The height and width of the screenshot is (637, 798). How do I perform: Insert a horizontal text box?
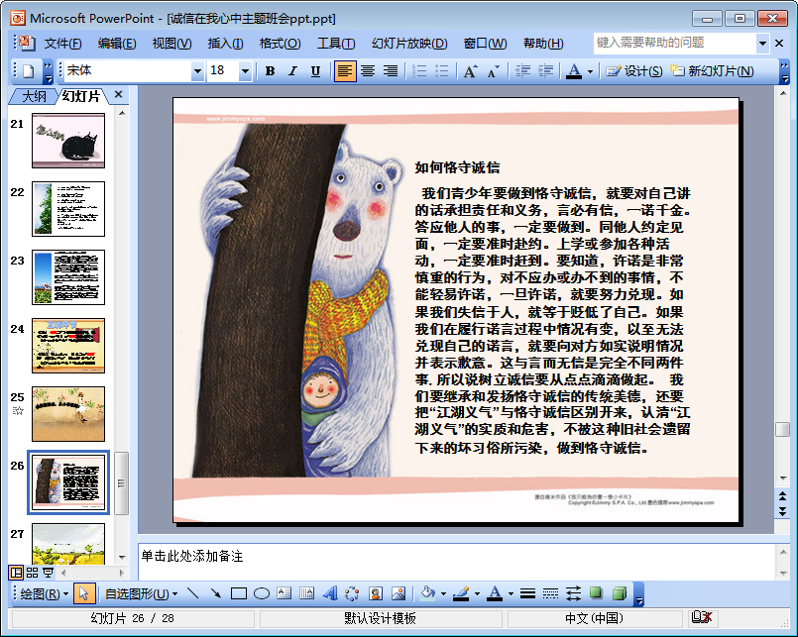[x=284, y=593]
